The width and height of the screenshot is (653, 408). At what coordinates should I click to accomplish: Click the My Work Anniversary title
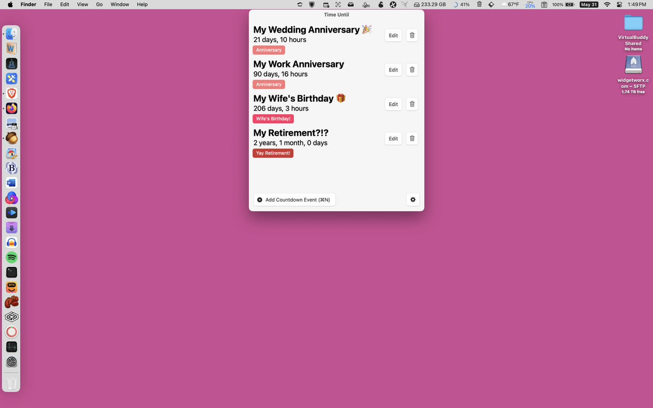click(299, 64)
